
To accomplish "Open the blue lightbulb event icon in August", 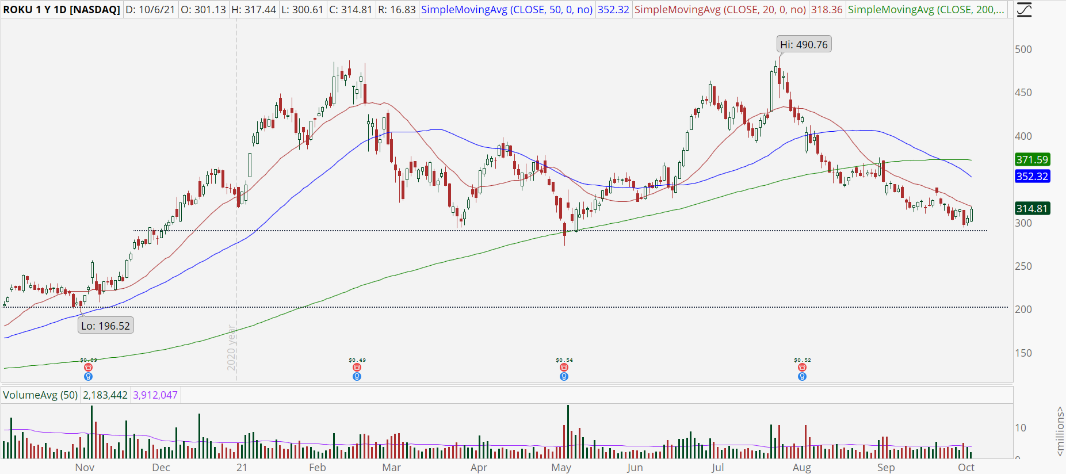I will [x=802, y=377].
